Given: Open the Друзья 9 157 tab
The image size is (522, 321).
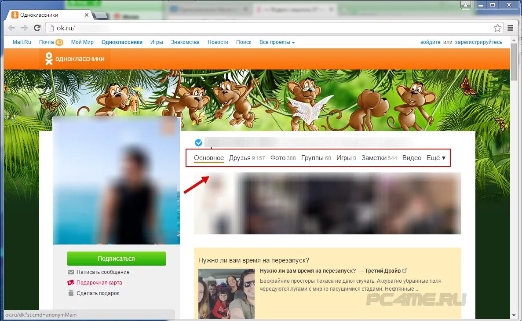Looking at the screenshot, I should (x=247, y=158).
